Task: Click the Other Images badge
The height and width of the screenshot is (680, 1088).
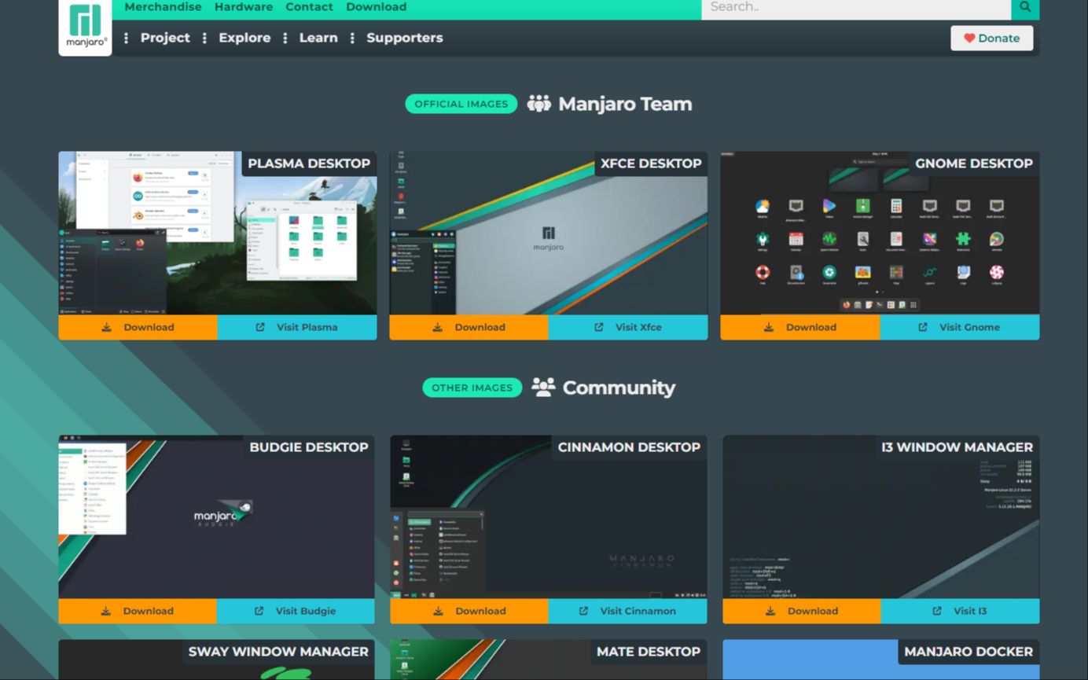Action: point(472,387)
